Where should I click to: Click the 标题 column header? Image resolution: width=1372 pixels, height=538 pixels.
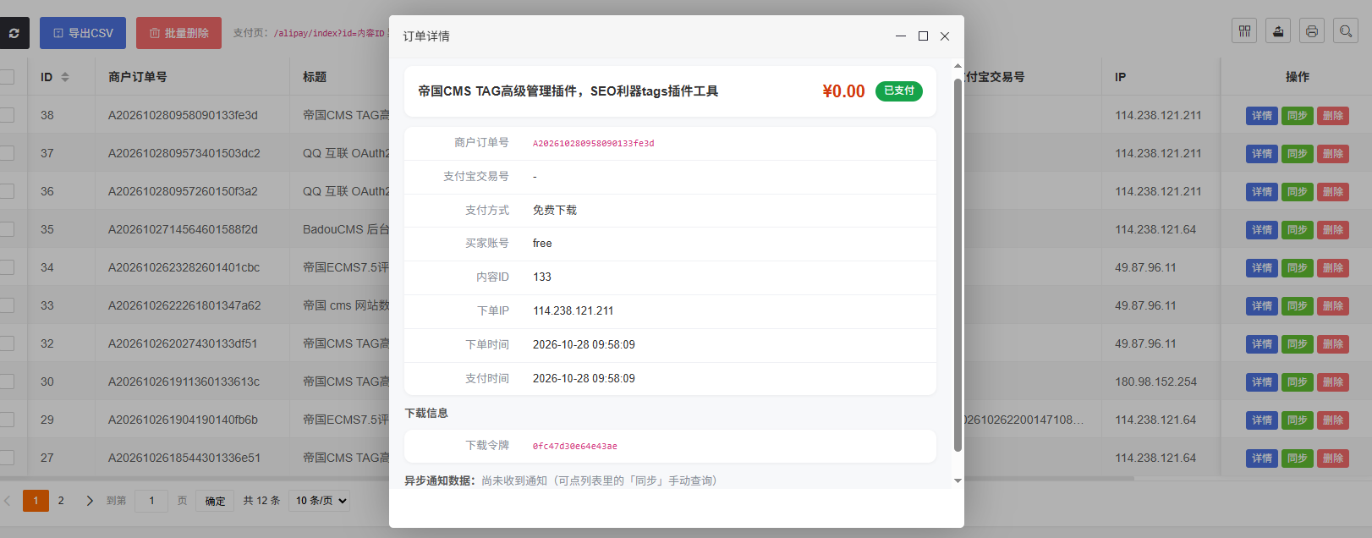[x=315, y=77]
